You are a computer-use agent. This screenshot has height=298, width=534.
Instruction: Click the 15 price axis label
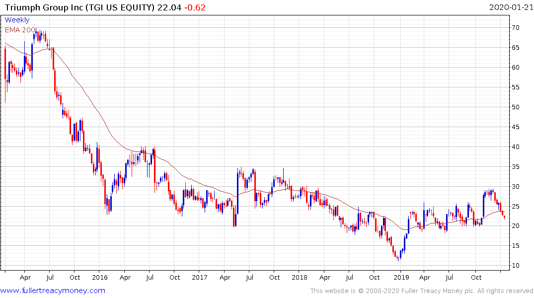515,245
